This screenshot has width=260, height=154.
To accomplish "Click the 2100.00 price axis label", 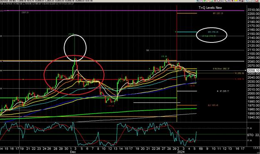I will coord(253,54).
